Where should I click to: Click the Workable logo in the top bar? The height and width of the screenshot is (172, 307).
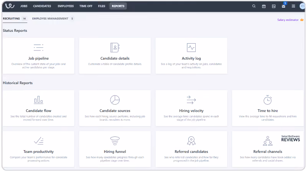[10, 6]
